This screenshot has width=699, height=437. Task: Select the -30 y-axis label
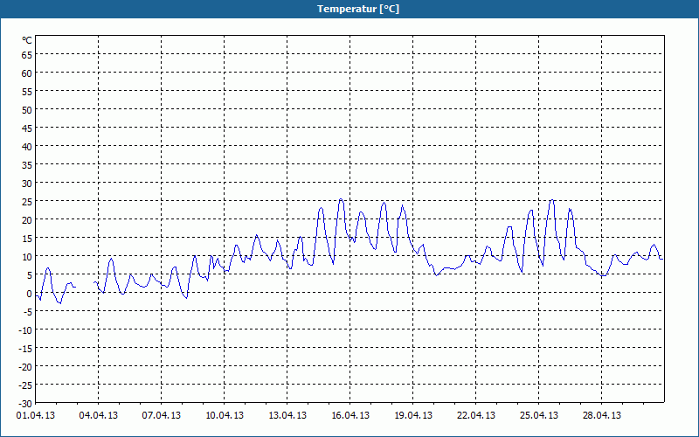tap(25, 404)
